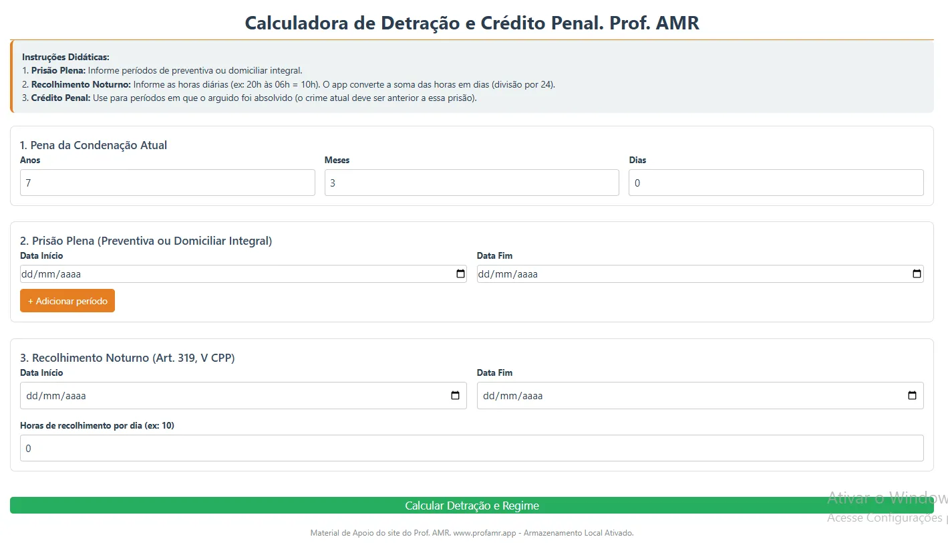The width and height of the screenshot is (948, 543).
Task: Select day segment of Prisão Plena Data Início
Action: click(27, 274)
